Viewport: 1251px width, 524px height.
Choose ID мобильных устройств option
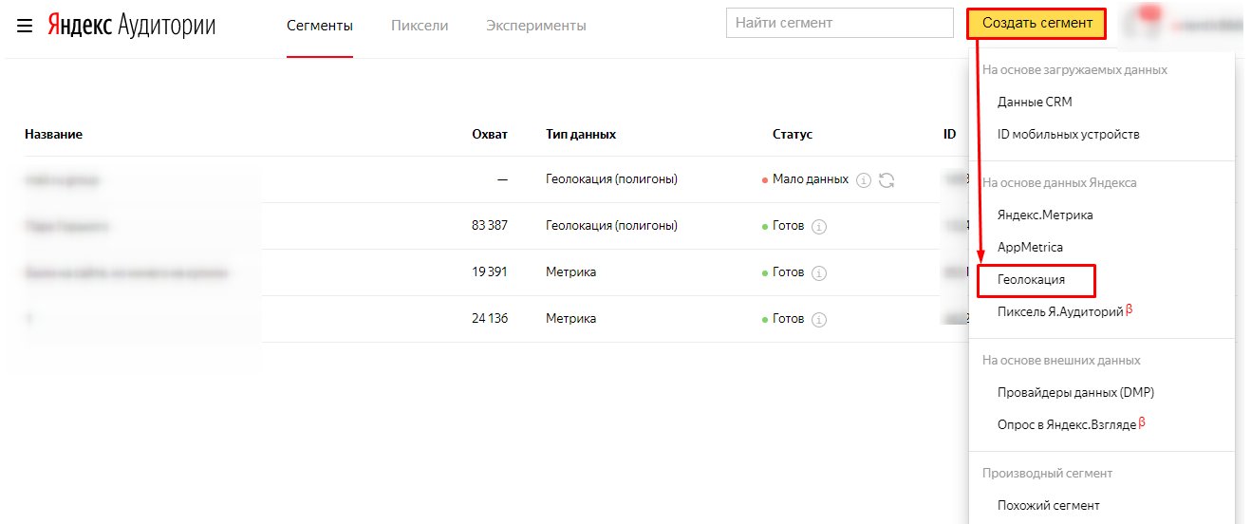pos(1068,134)
